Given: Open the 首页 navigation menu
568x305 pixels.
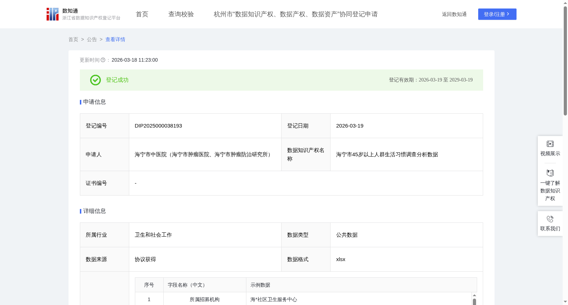Looking at the screenshot, I should [142, 14].
